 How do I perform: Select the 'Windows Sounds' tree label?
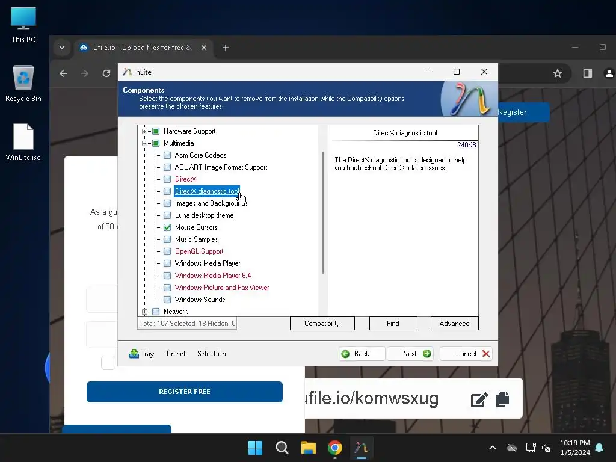200,300
